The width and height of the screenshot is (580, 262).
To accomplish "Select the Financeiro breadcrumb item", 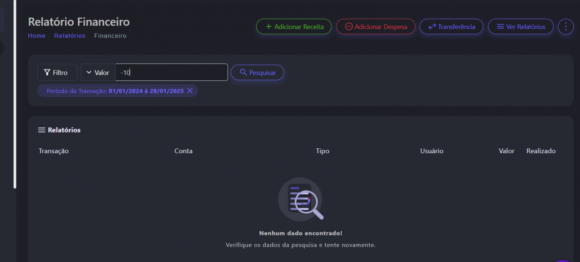I will [x=110, y=36].
